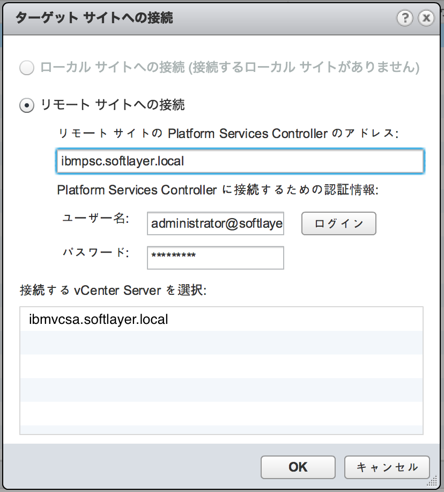This screenshot has width=444, height=492.
Task: Edit the administrator@softlaye username text
Action: coord(215,223)
